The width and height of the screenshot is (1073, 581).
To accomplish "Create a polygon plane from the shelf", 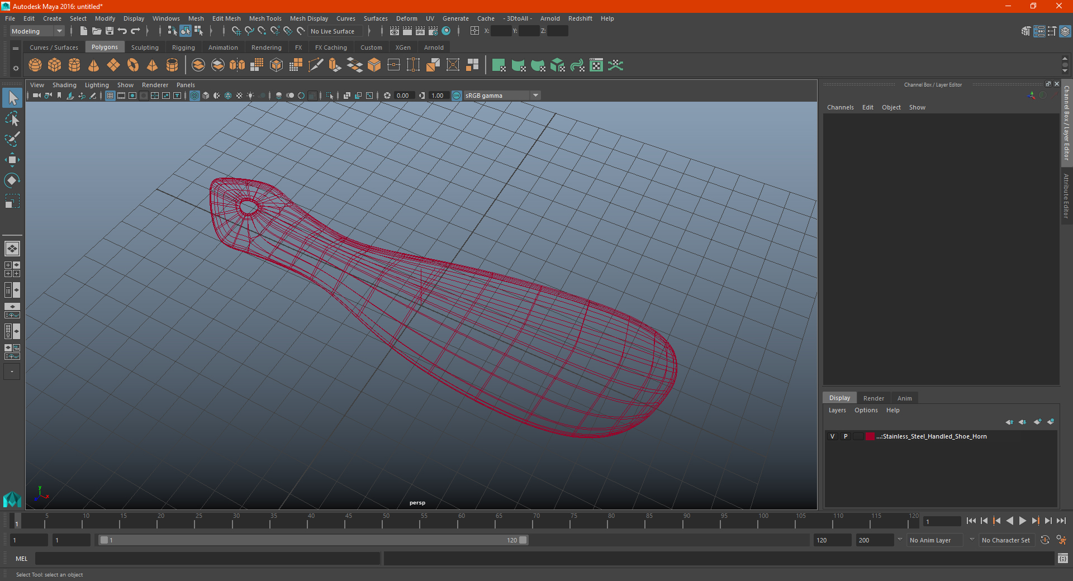I will (113, 65).
